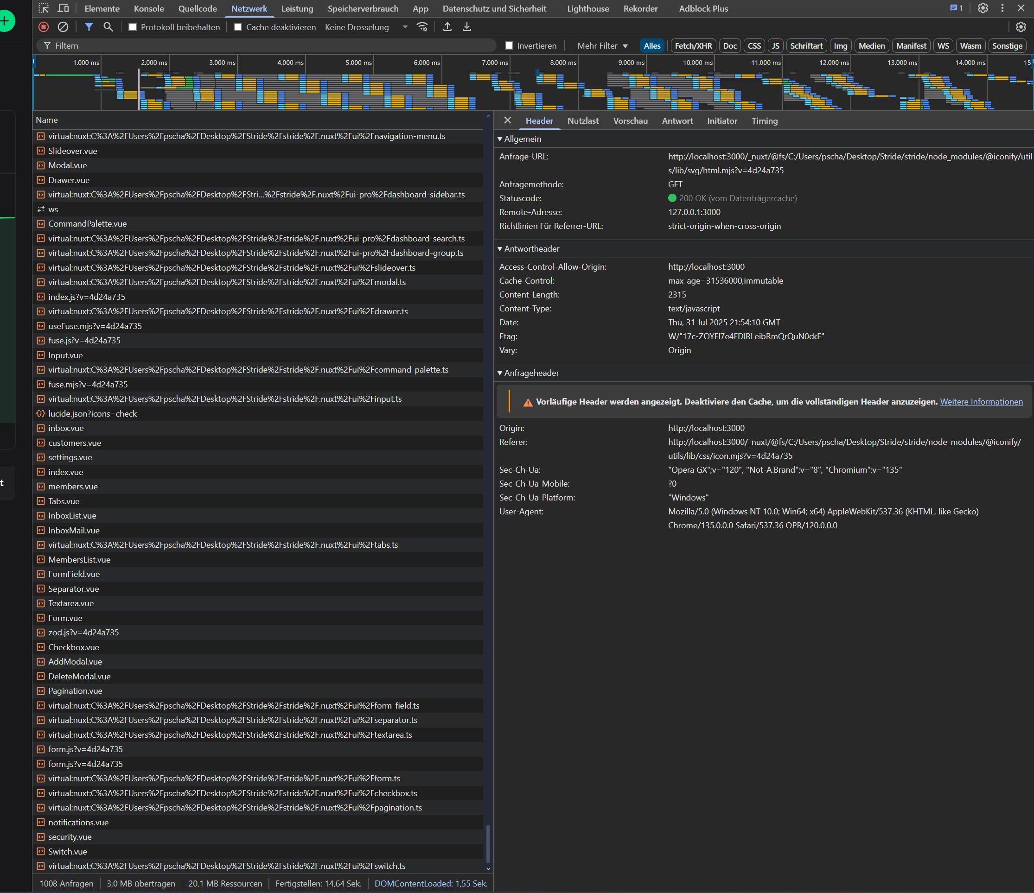Viewport: 1034px width, 893px height.
Task: Switch to the Konsole tab
Action: (149, 8)
